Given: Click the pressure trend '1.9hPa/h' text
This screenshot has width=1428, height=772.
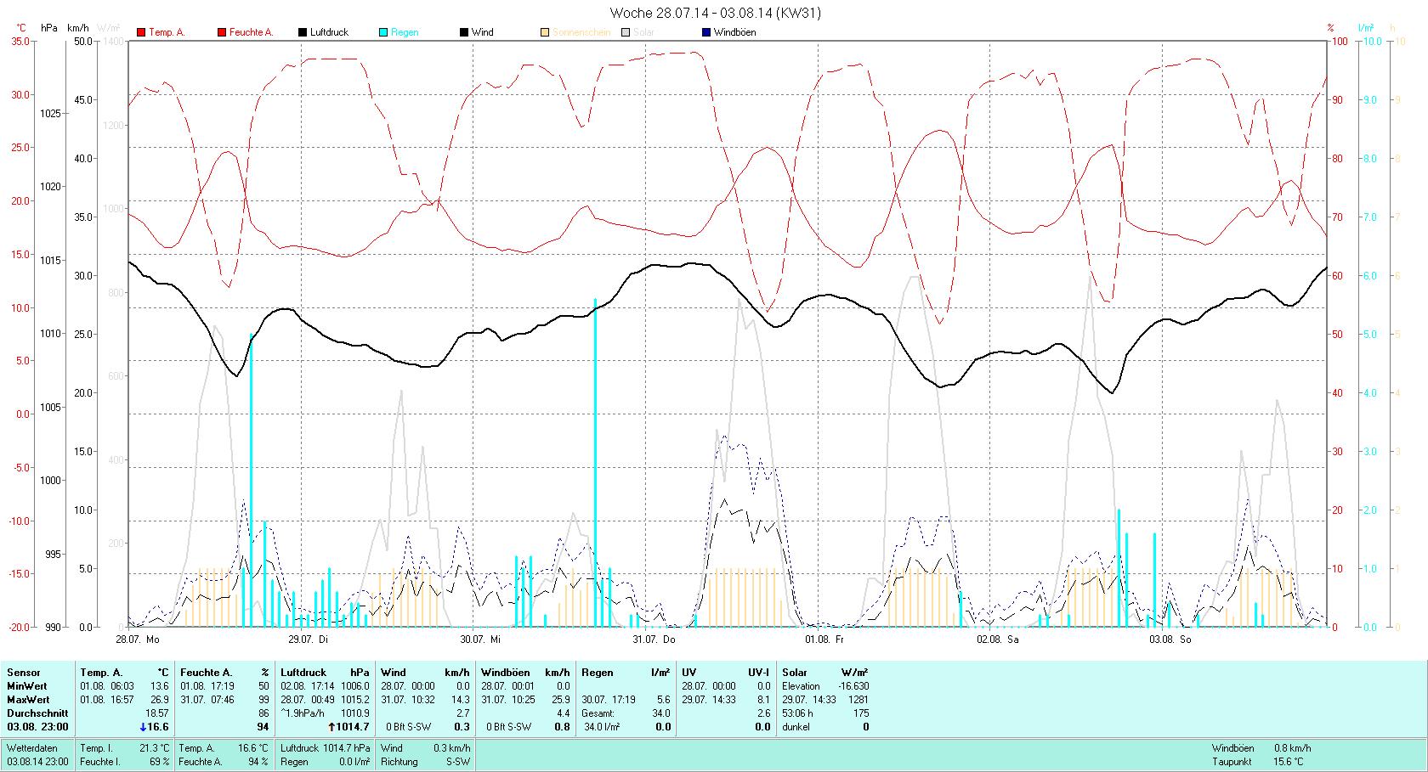Looking at the screenshot, I should (304, 713).
